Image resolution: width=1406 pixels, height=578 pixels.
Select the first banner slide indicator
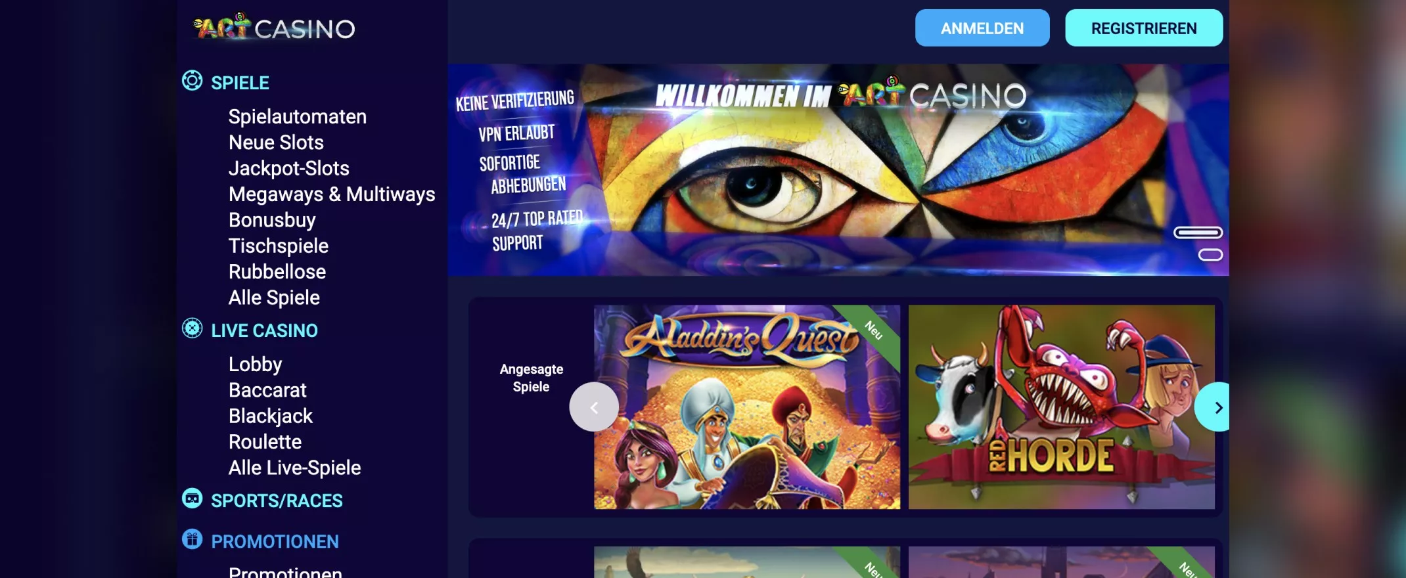(x=1198, y=233)
